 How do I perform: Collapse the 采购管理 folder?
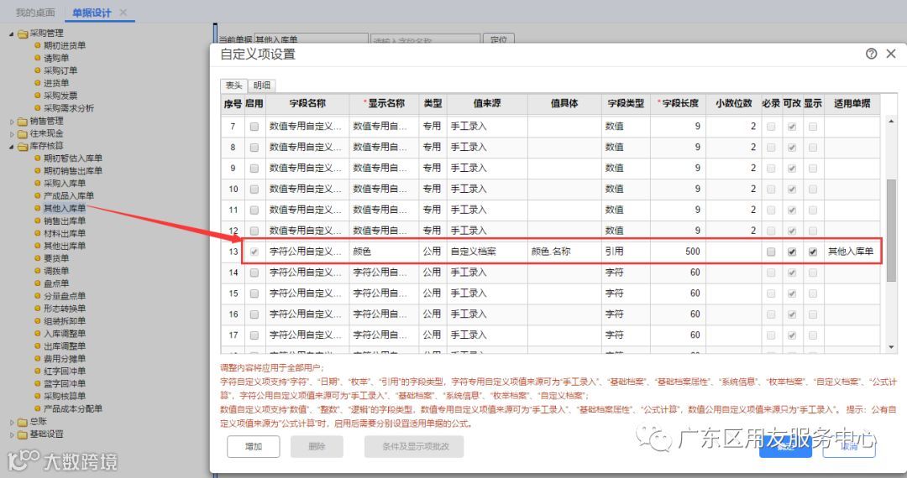[11, 34]
